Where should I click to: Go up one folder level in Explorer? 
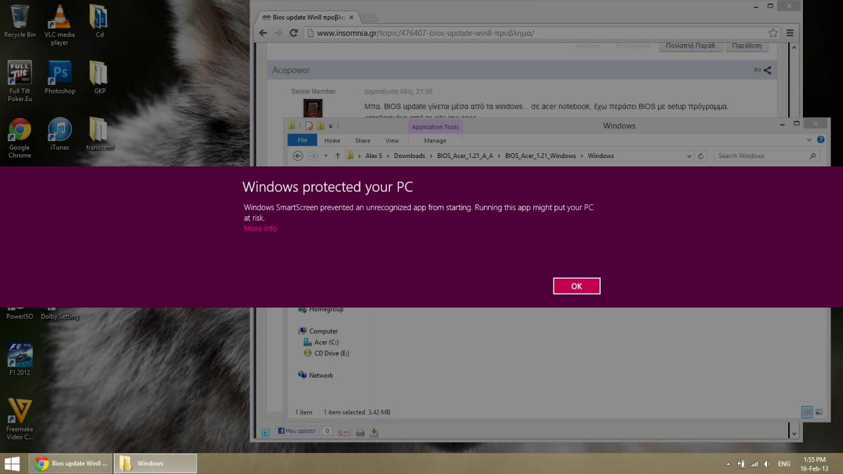[x=337, y=156]
